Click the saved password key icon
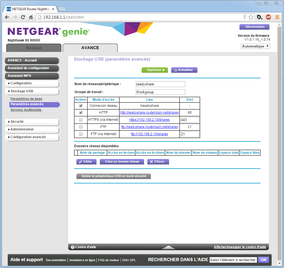284x268 pixels. pos(244,17)
